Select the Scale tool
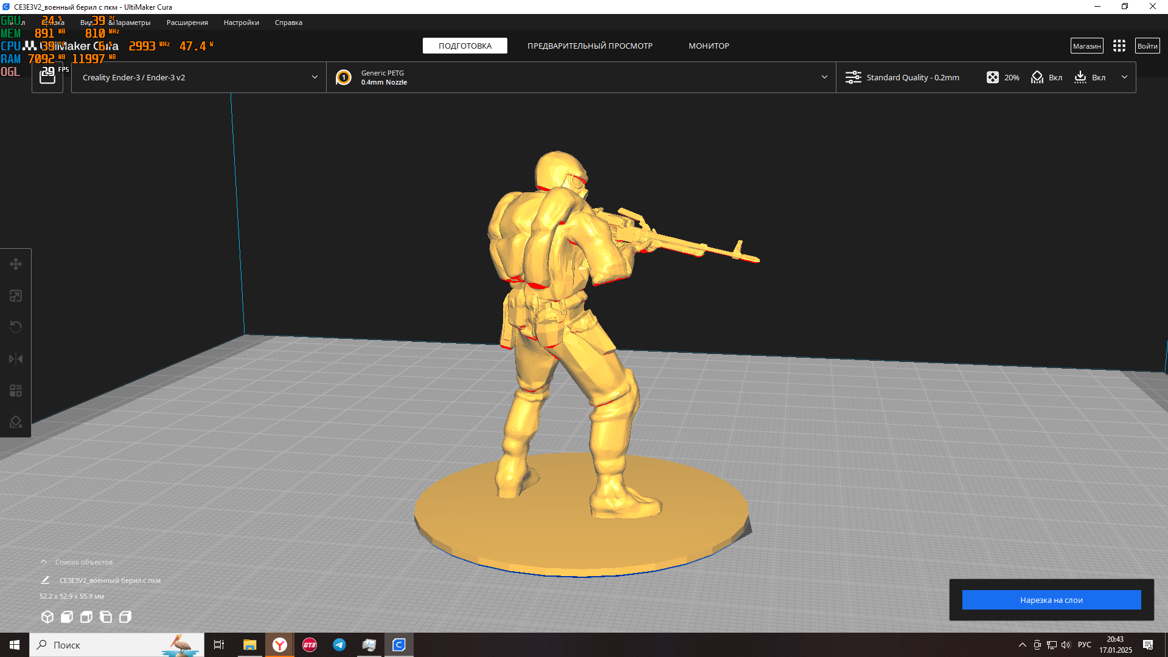This screenshot has height=657, width=1168. [16, 296]
